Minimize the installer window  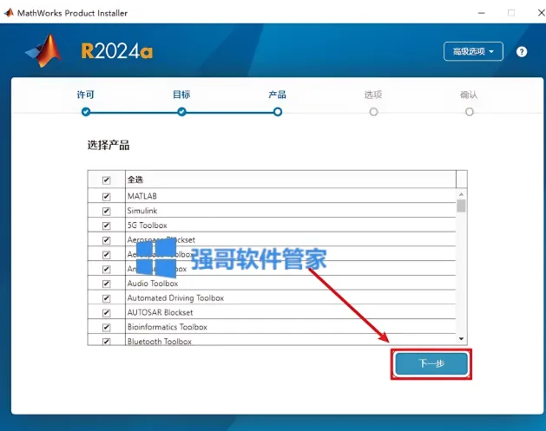coord(482,13)
